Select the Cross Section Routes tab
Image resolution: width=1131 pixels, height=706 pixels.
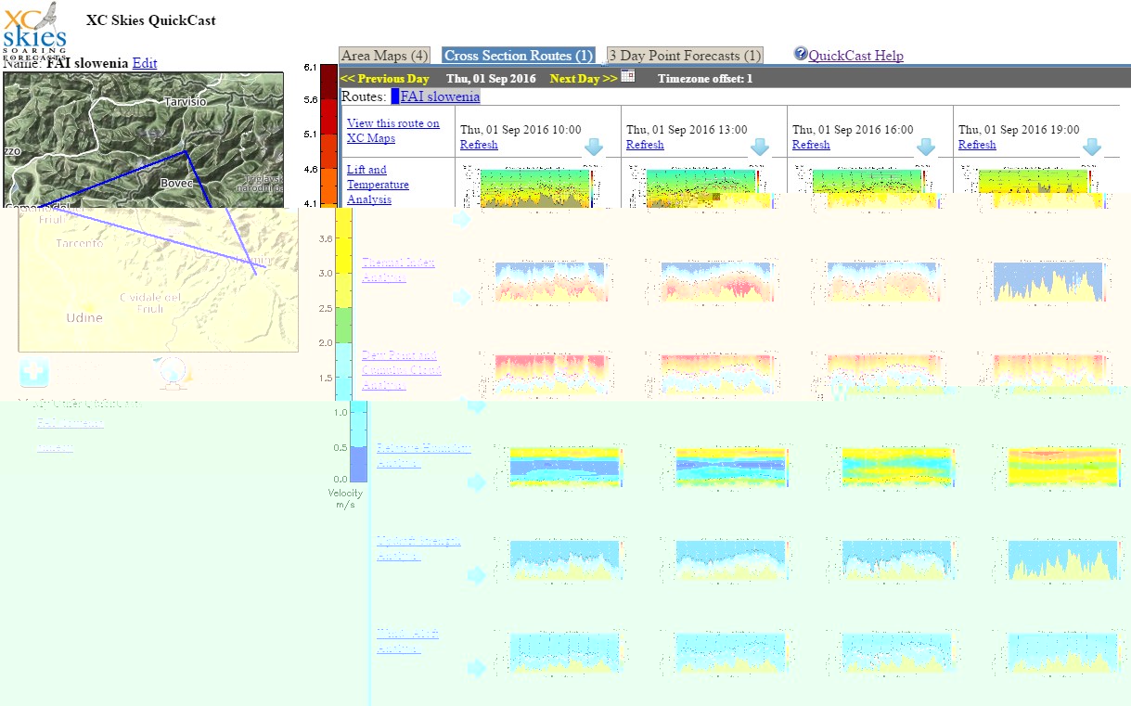pos(519,56)
